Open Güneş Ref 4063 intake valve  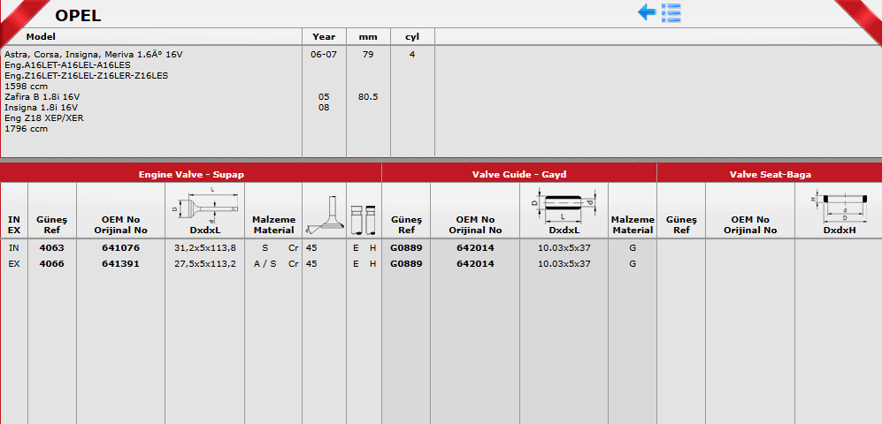[51, 248]
